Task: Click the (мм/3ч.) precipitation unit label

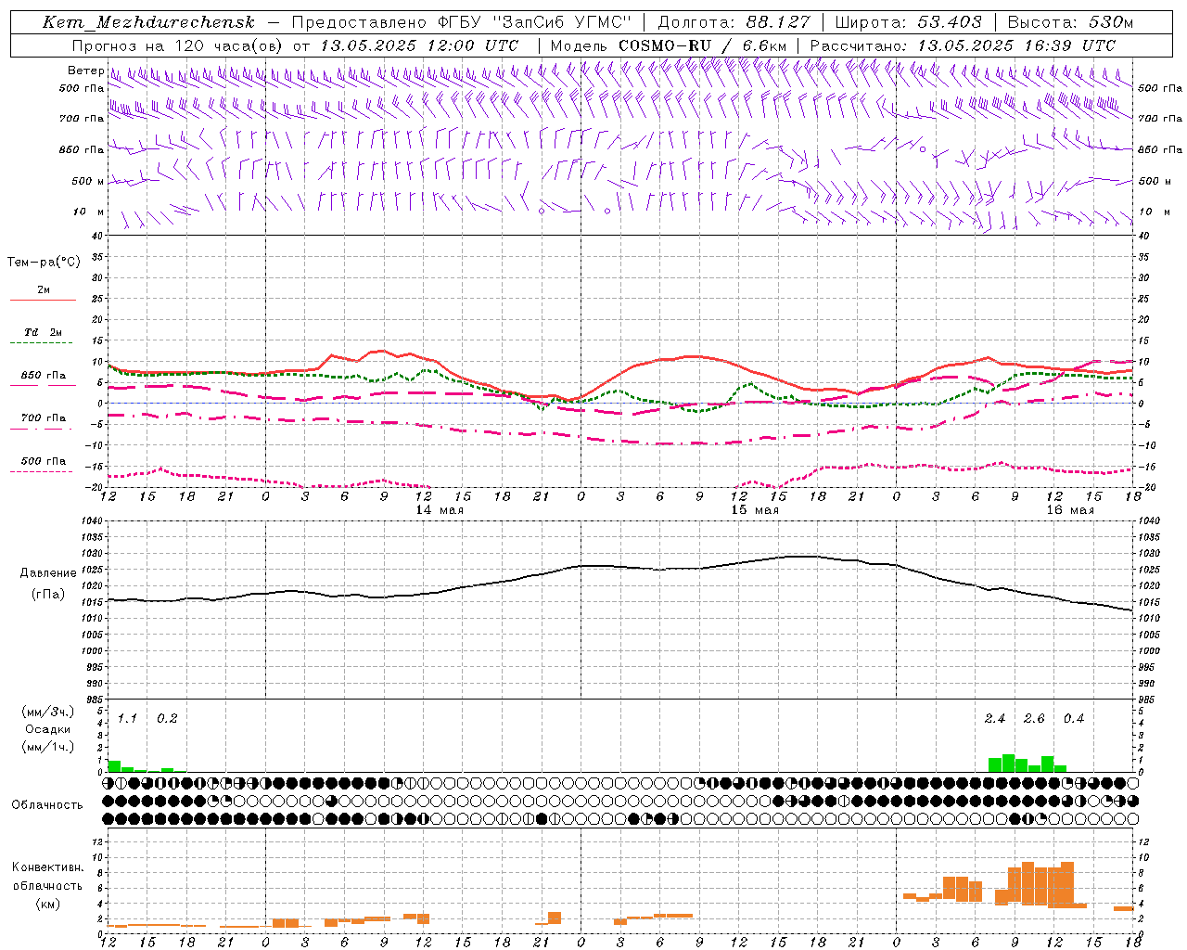Action: [48, 712]
